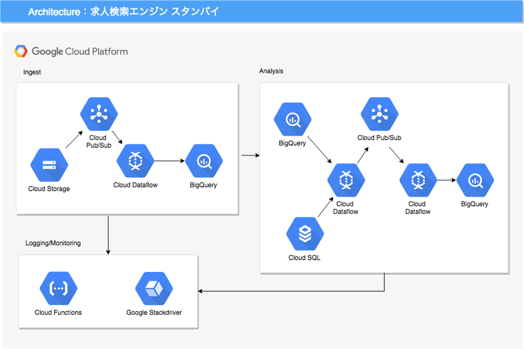Select the top-left BigQuery icon in Analysis
524x349 pixels.
click(x=293, y=120)
